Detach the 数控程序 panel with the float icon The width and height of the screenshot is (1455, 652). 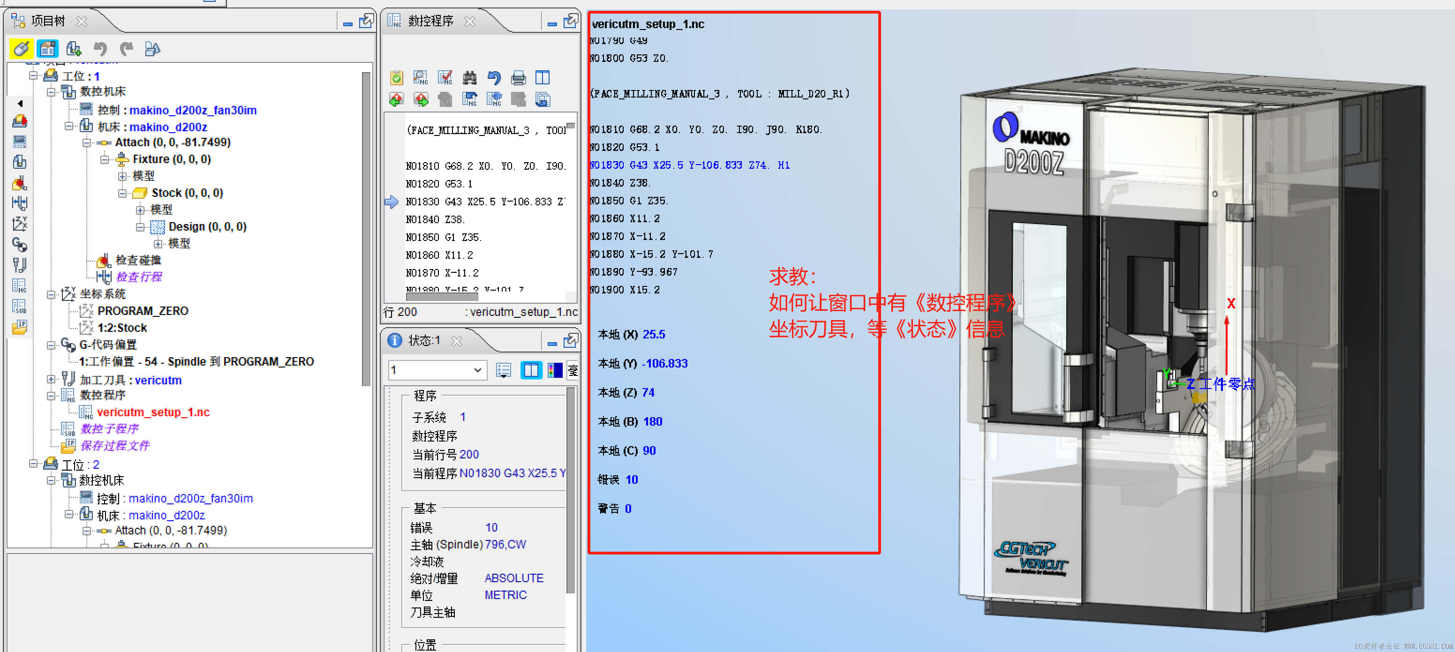pos(571,22)
